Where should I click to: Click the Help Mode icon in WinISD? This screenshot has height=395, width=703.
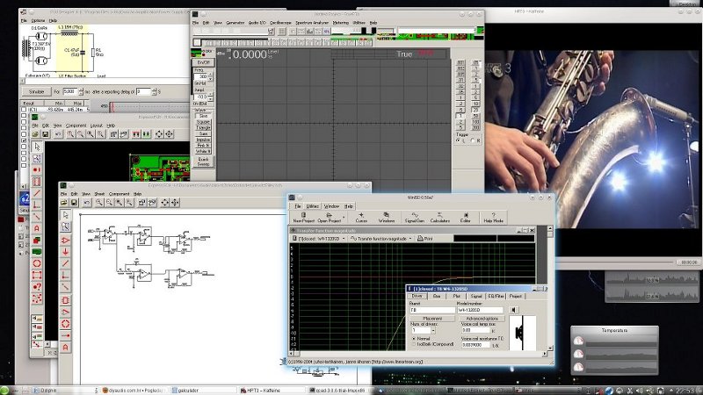(x=493, y=217)
